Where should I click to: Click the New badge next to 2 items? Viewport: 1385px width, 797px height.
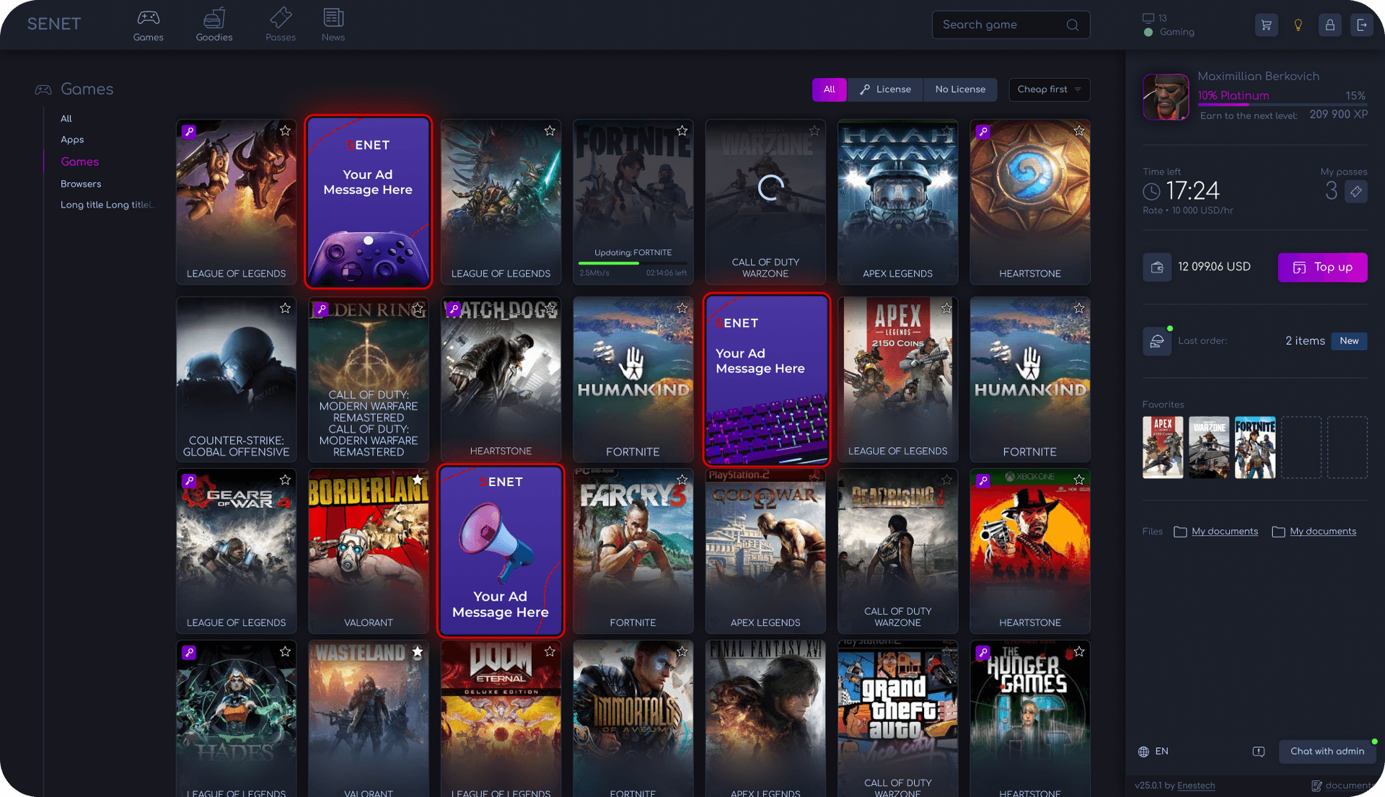[x=1349, y=341]
